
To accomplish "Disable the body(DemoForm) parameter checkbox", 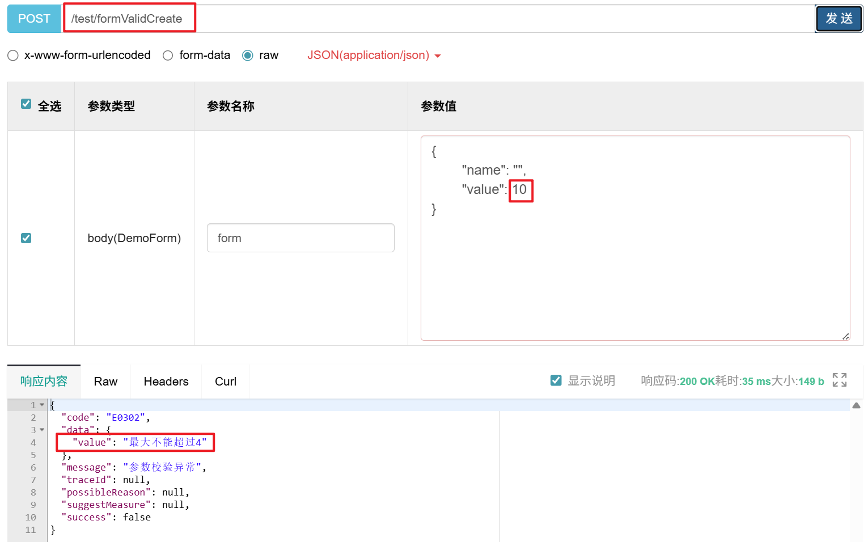I will tap(26, 238).
